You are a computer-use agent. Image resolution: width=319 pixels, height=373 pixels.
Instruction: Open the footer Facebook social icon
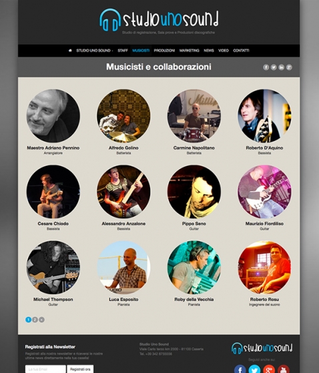pyautogui.click(x=240, y=369)
